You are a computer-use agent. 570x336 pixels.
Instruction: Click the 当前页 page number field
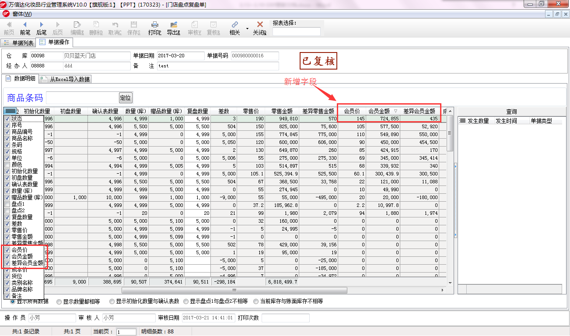click(x=127, y=332)
